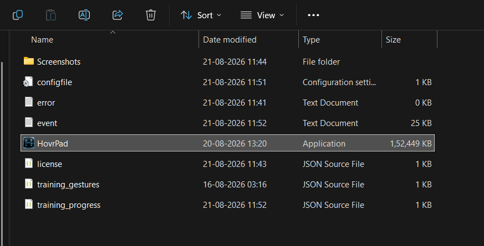Select the training_gestures file name
This screenshot has width=484, height=246.
(68, 185)
